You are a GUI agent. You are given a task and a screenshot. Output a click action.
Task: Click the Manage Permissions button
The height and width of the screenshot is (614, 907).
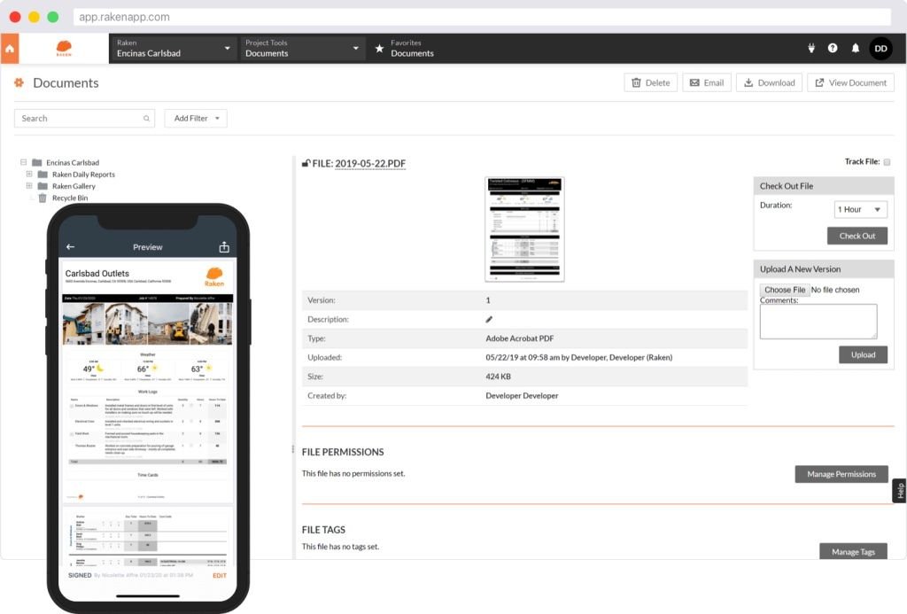pos(841,474)
